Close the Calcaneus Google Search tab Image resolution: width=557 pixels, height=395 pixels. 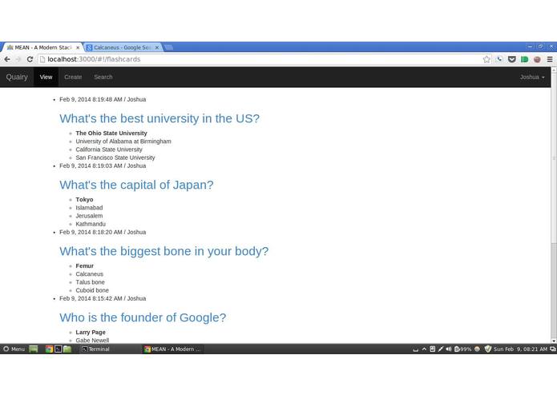157,47
